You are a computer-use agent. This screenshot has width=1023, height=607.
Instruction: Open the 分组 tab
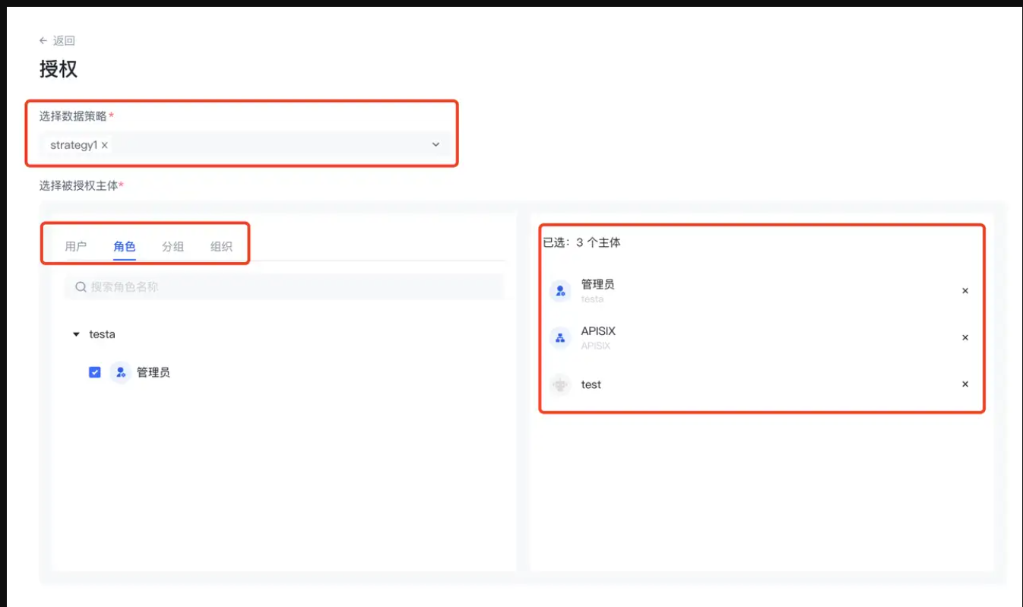pos(173,246)
